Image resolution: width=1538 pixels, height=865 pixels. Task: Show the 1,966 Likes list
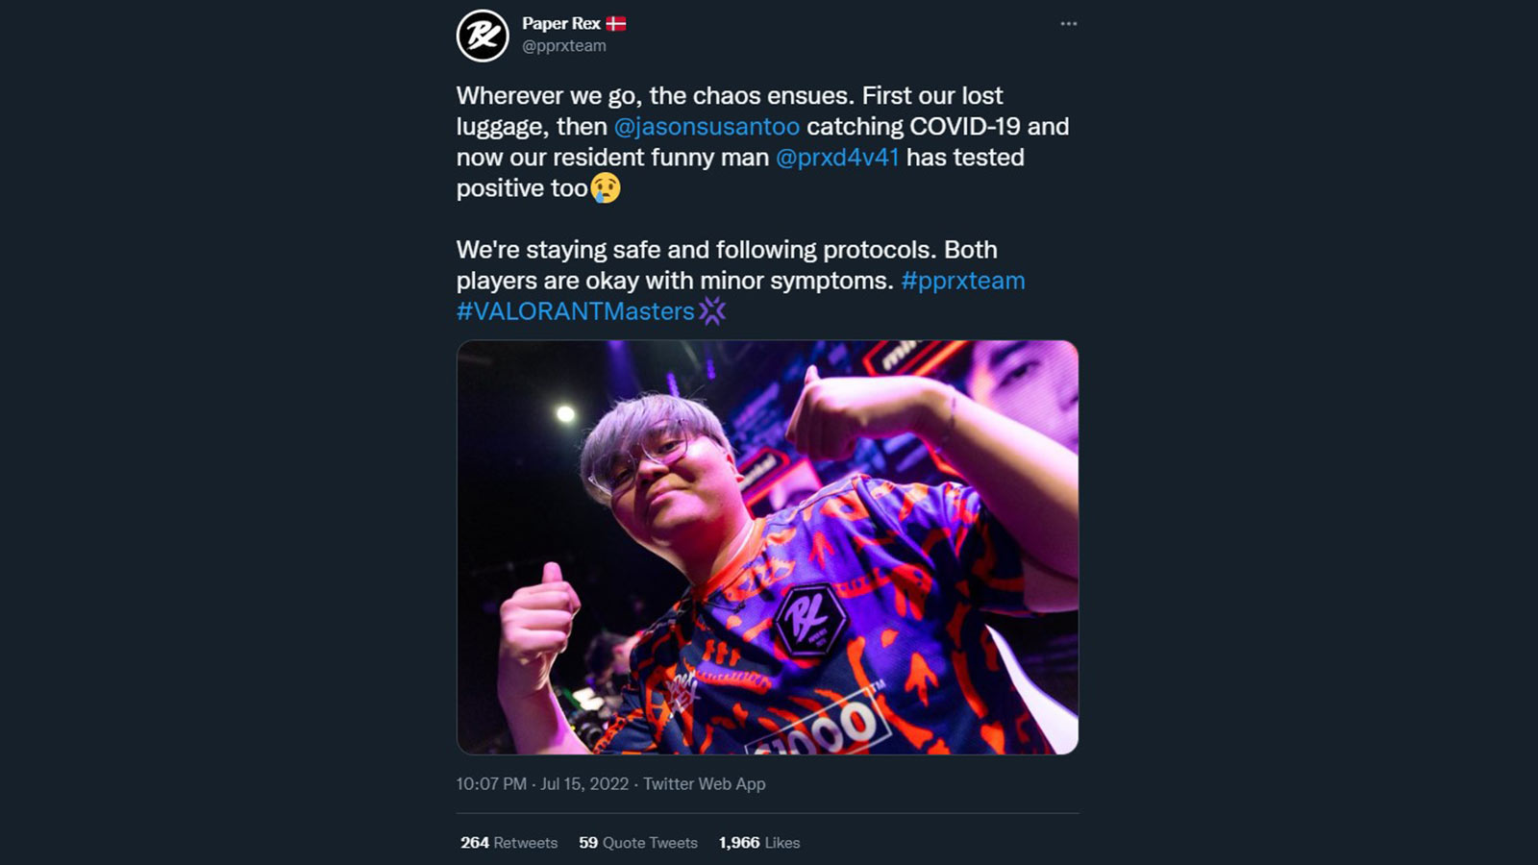click(759, 843)
